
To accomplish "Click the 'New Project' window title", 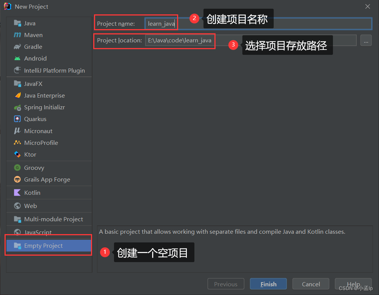I will point(31,6).
